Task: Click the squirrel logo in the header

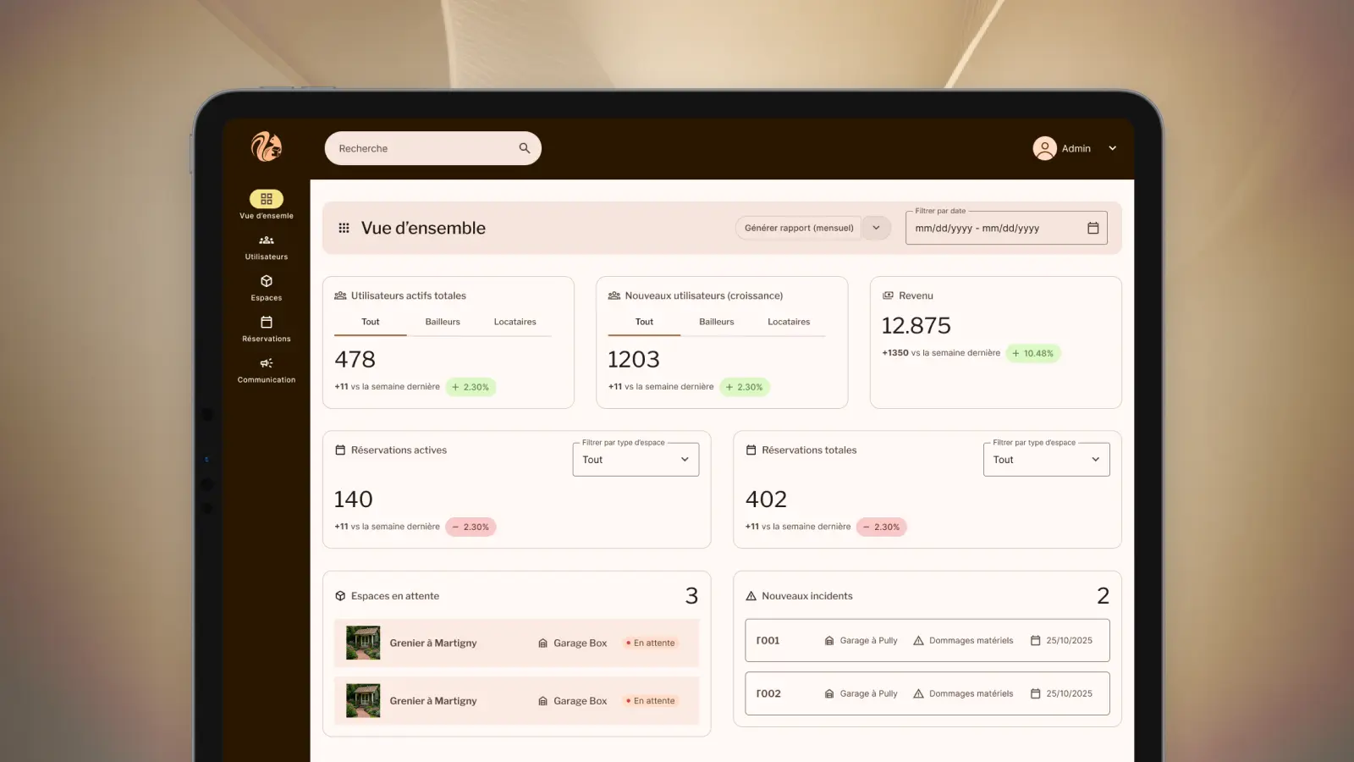Action: [267, 147]
